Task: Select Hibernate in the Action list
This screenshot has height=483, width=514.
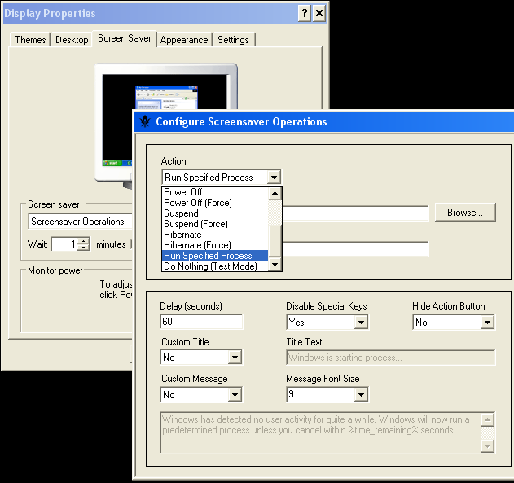Action: pyautogui.click(x=215, y=235)
